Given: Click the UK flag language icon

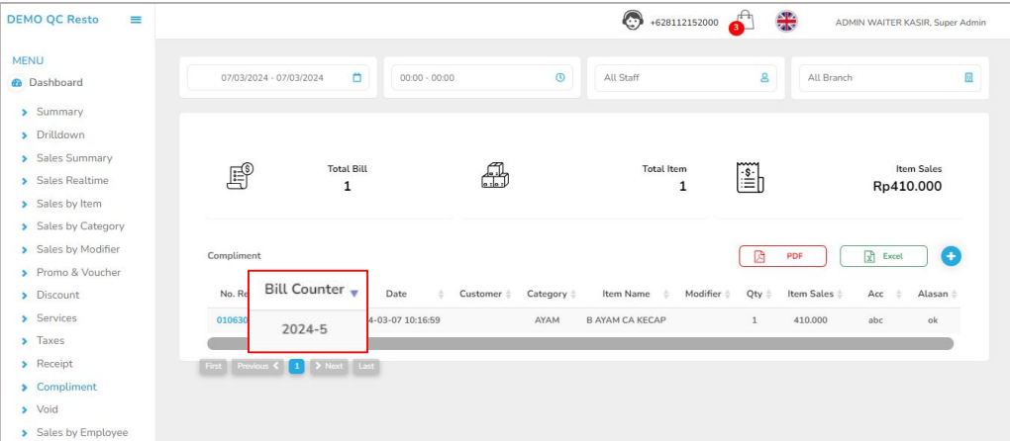Looking at the screenshot, I should (786, 22).
